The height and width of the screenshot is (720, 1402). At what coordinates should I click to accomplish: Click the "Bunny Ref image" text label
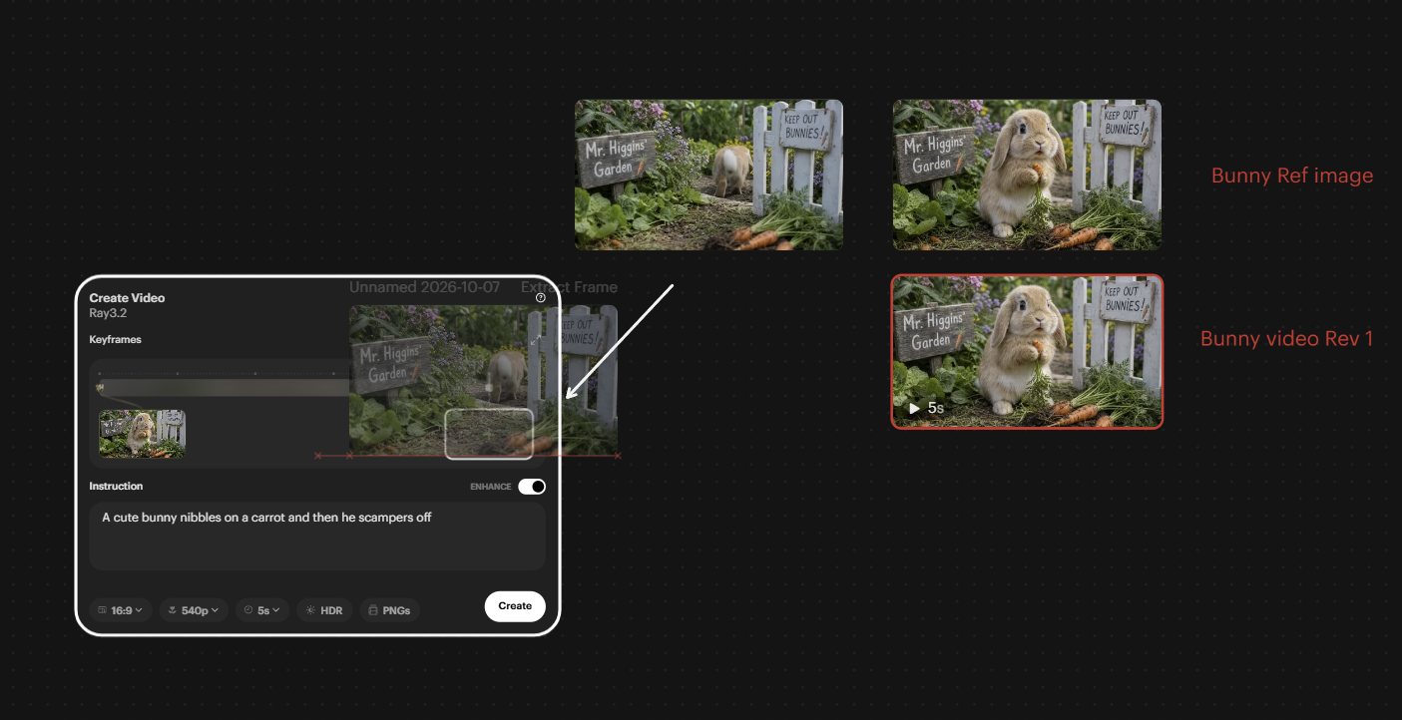[1292, 176]
